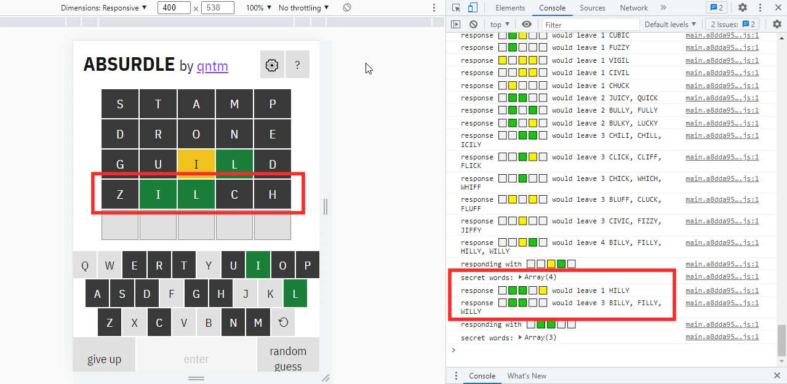Open the 100% zoom dropdown
The image size is (787, 384).
259,8
